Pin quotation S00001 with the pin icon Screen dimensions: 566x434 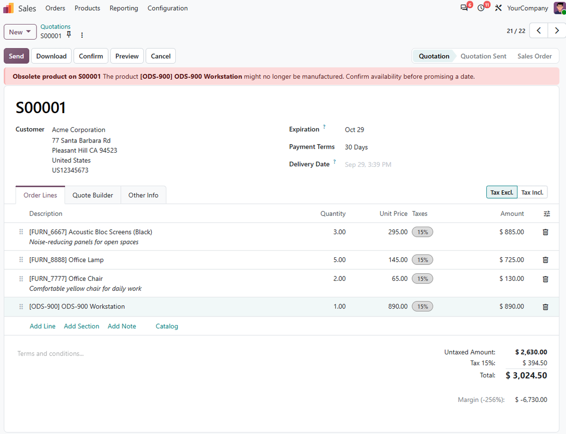coord(69,35)
